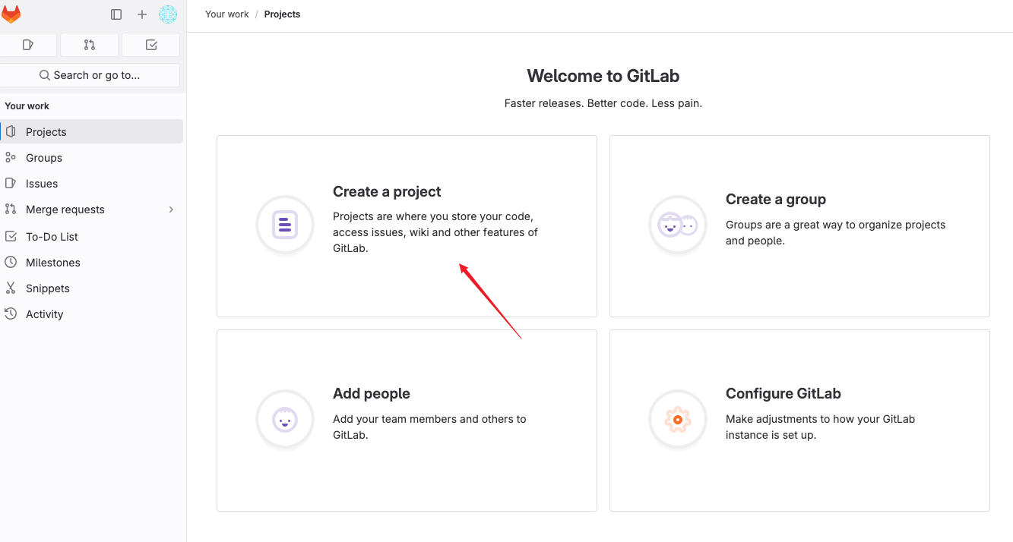Navigate to Milestones
Screen dimensions: 1013x542
click(91, 263)
